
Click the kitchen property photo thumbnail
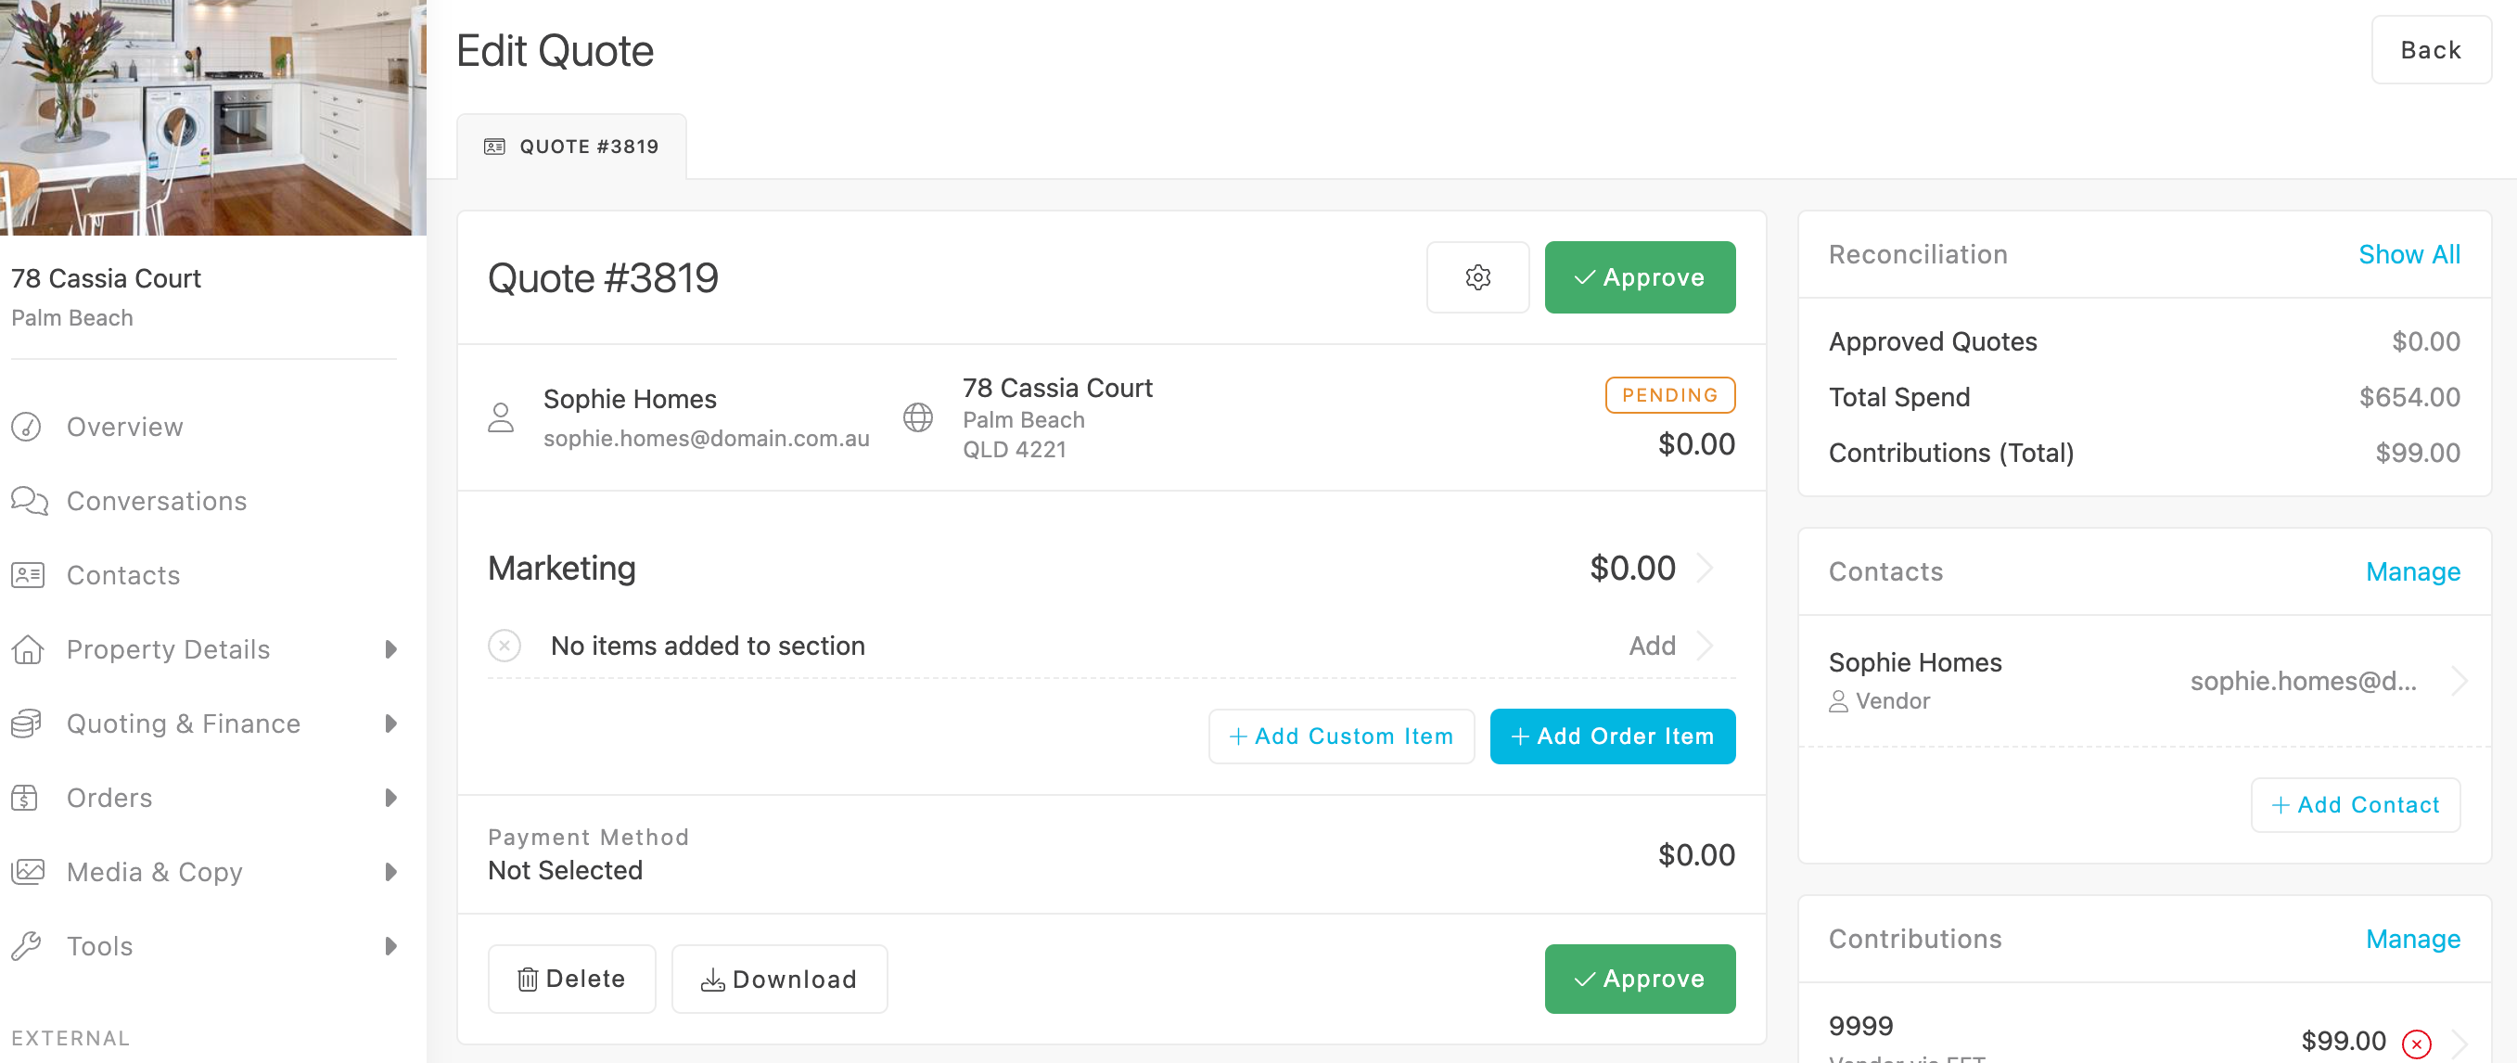click(213, 117)
